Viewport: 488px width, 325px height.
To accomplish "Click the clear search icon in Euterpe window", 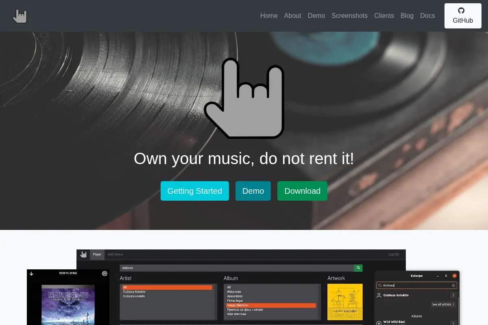I will [x=453, y=285].
